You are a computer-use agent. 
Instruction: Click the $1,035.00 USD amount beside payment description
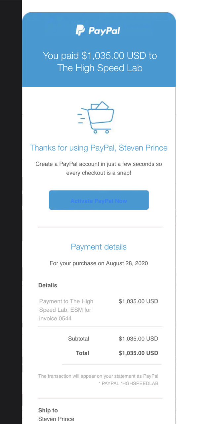coord(138,301)
